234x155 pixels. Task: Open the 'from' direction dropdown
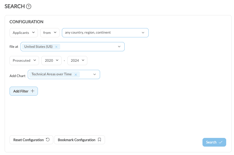coord(50,33)
